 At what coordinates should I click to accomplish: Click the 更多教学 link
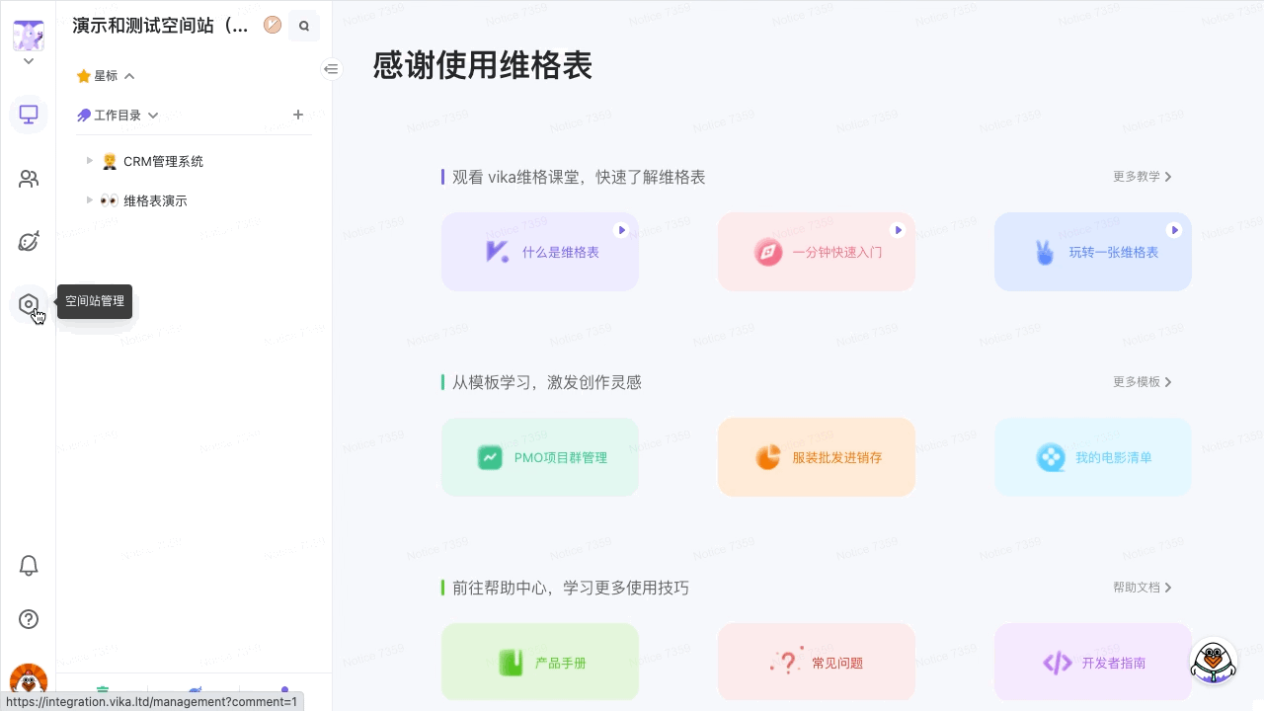pyautogui.click(x=1142, y=177)
